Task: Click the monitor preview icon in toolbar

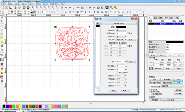Action: (x=107, y=8)
